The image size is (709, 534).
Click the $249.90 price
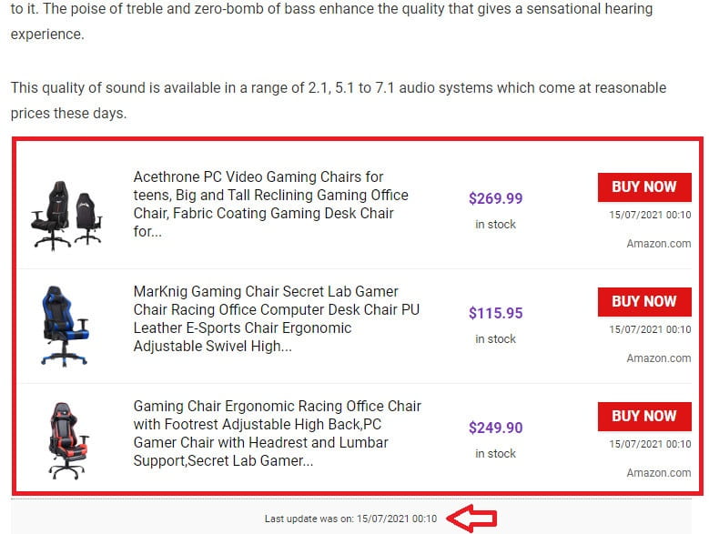(x=495, y=428)
